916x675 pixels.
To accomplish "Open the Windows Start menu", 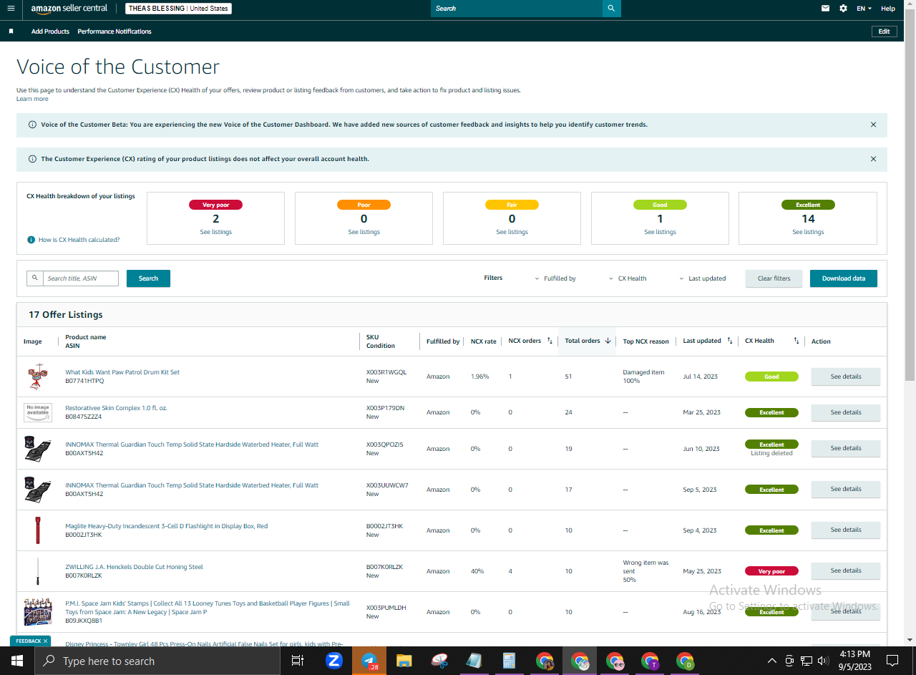I will click(x=17, y=661).
